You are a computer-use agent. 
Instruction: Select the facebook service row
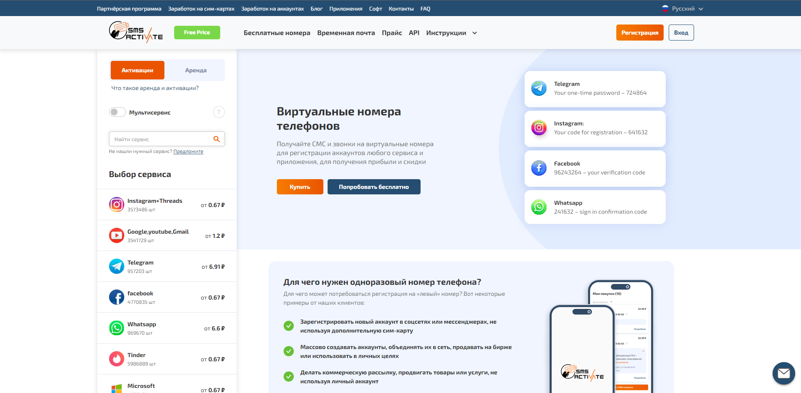167,297
